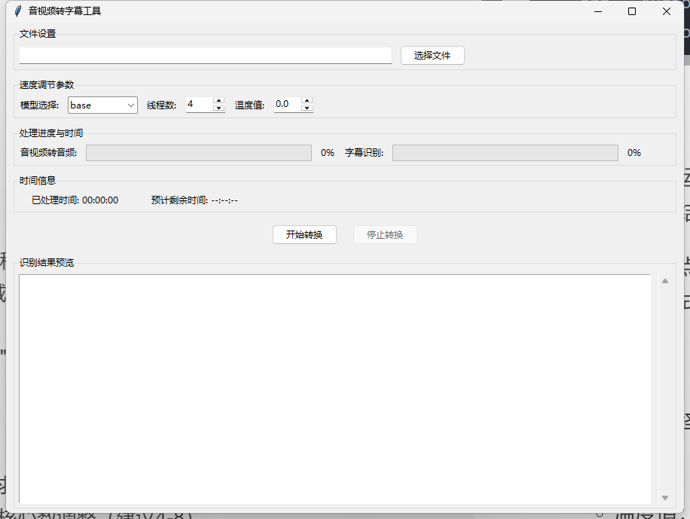The image size is (690, 519).
Task: Click inside the 线程数 number field
Action: [x=198, y=104]
